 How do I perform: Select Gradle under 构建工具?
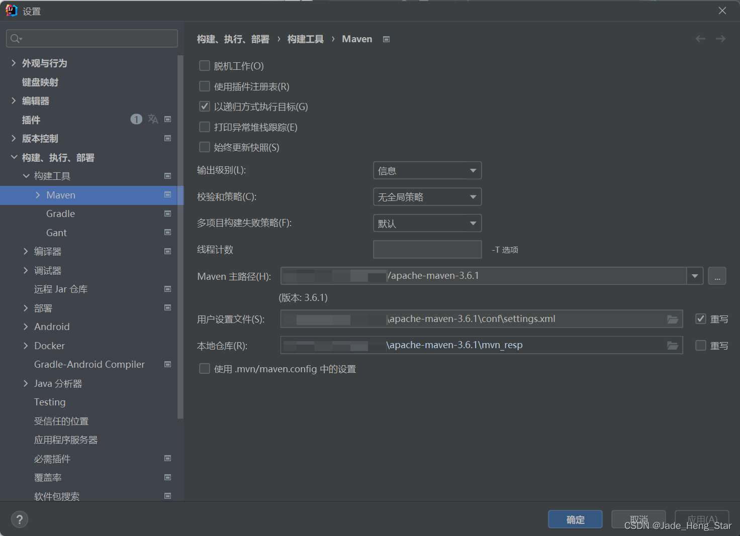coord(60,213)
